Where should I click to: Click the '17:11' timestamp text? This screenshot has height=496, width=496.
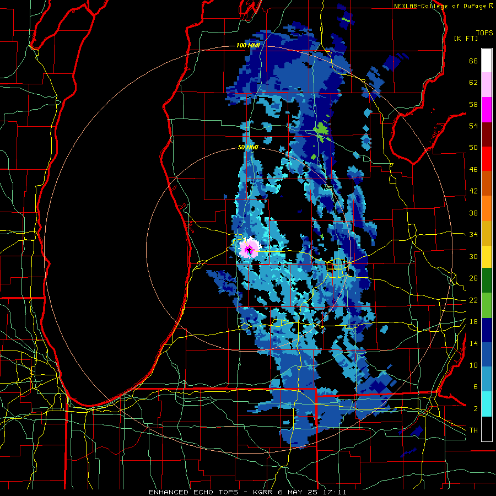pos(336,492)
